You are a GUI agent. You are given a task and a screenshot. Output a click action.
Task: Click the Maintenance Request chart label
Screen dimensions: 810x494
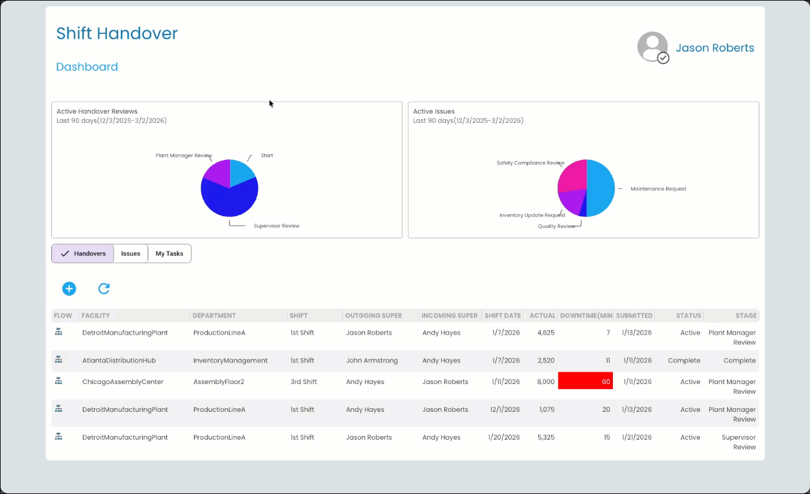659,189
